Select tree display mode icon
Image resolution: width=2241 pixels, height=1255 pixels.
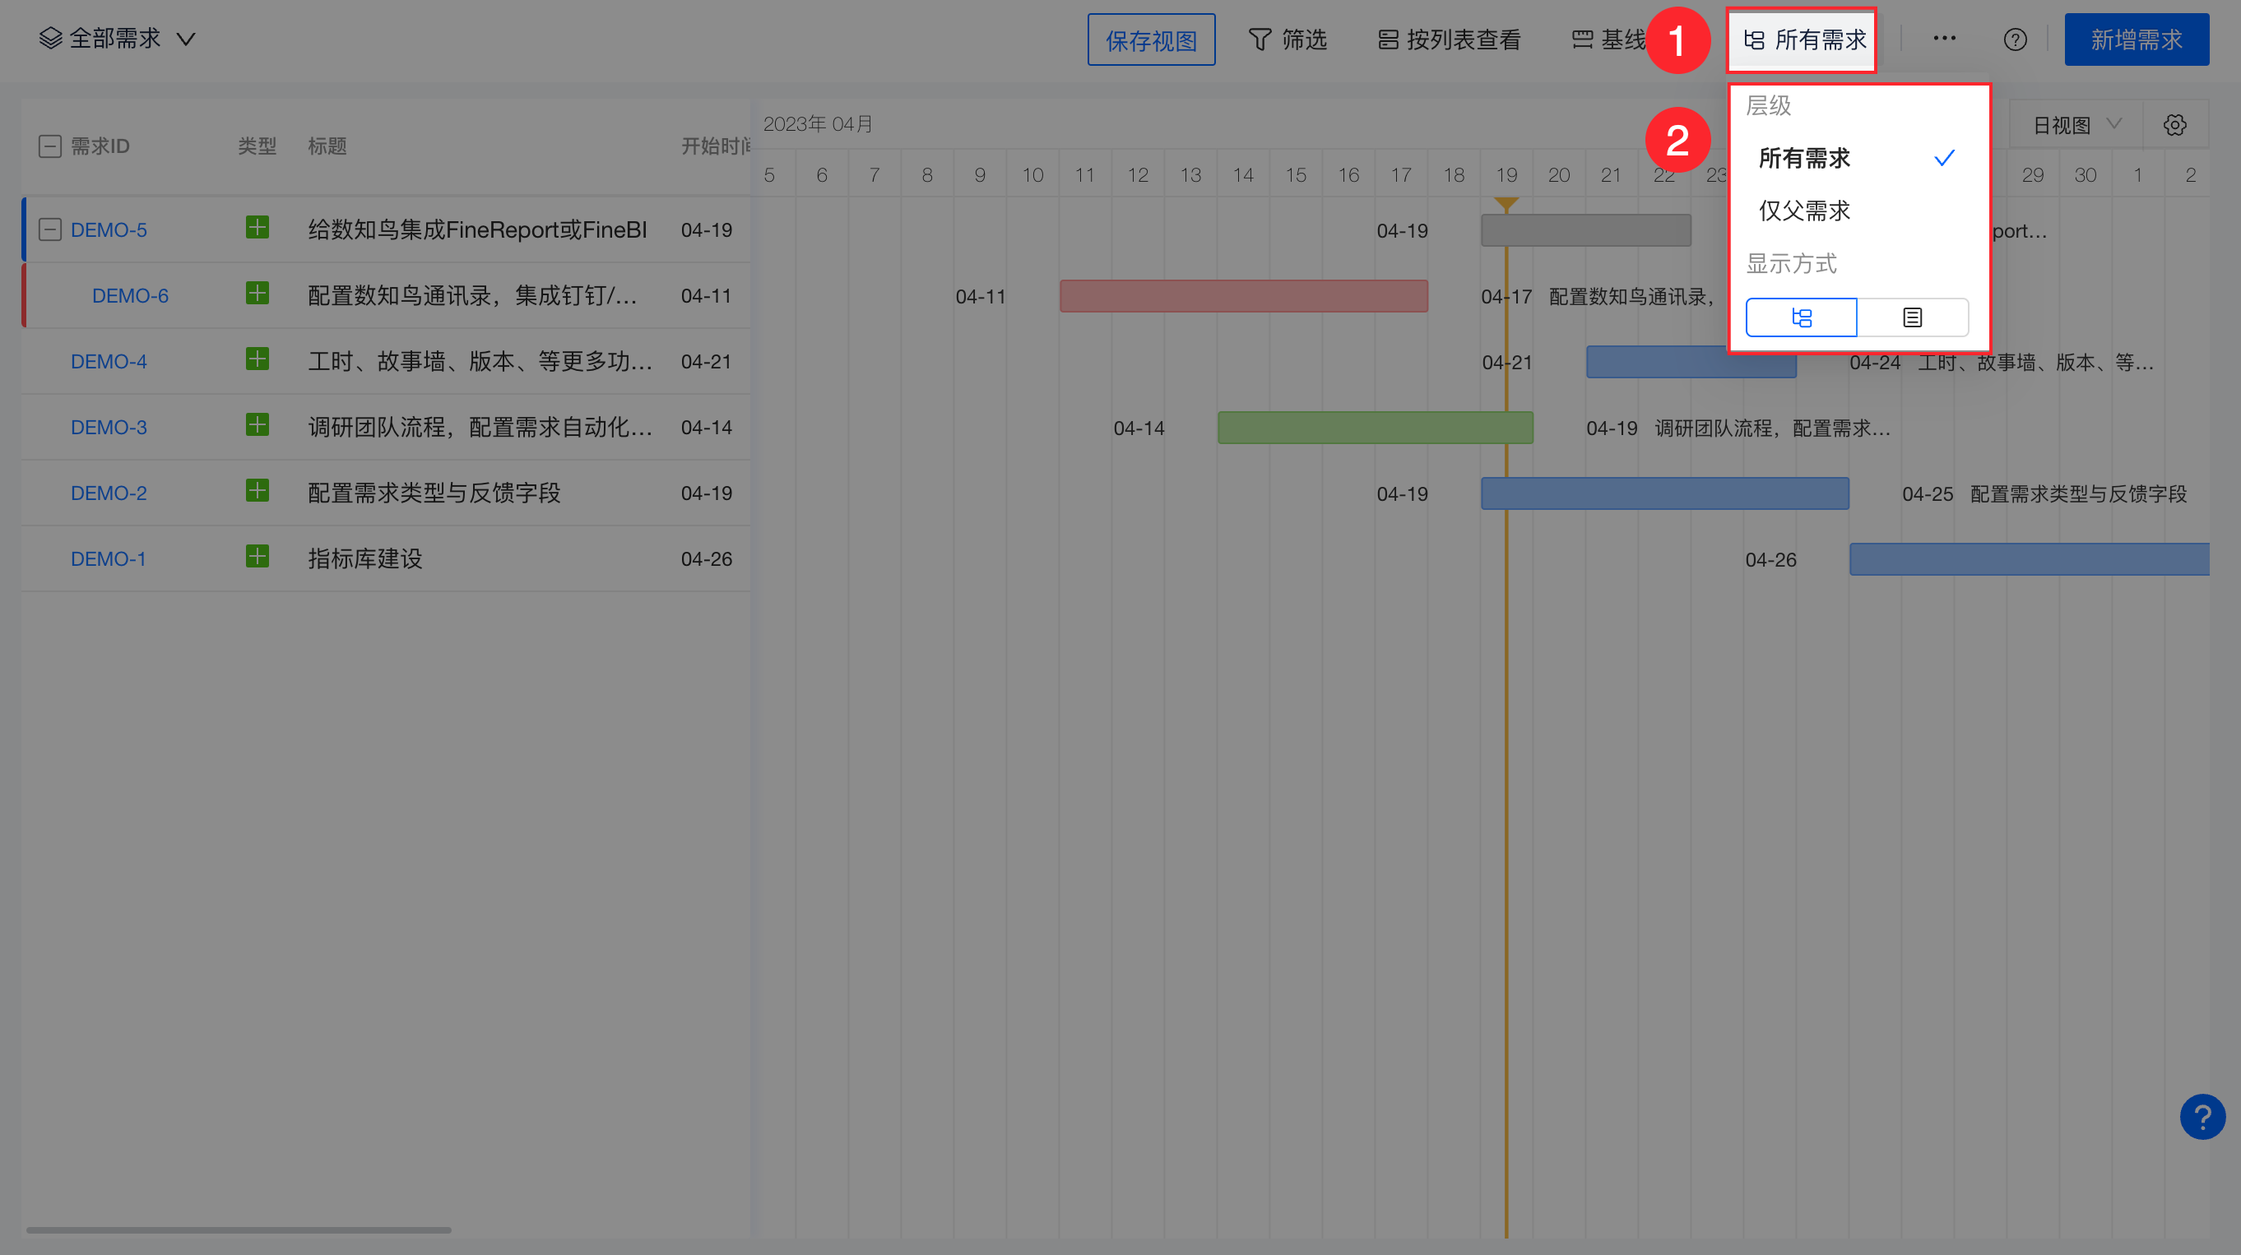[1801, 317]
